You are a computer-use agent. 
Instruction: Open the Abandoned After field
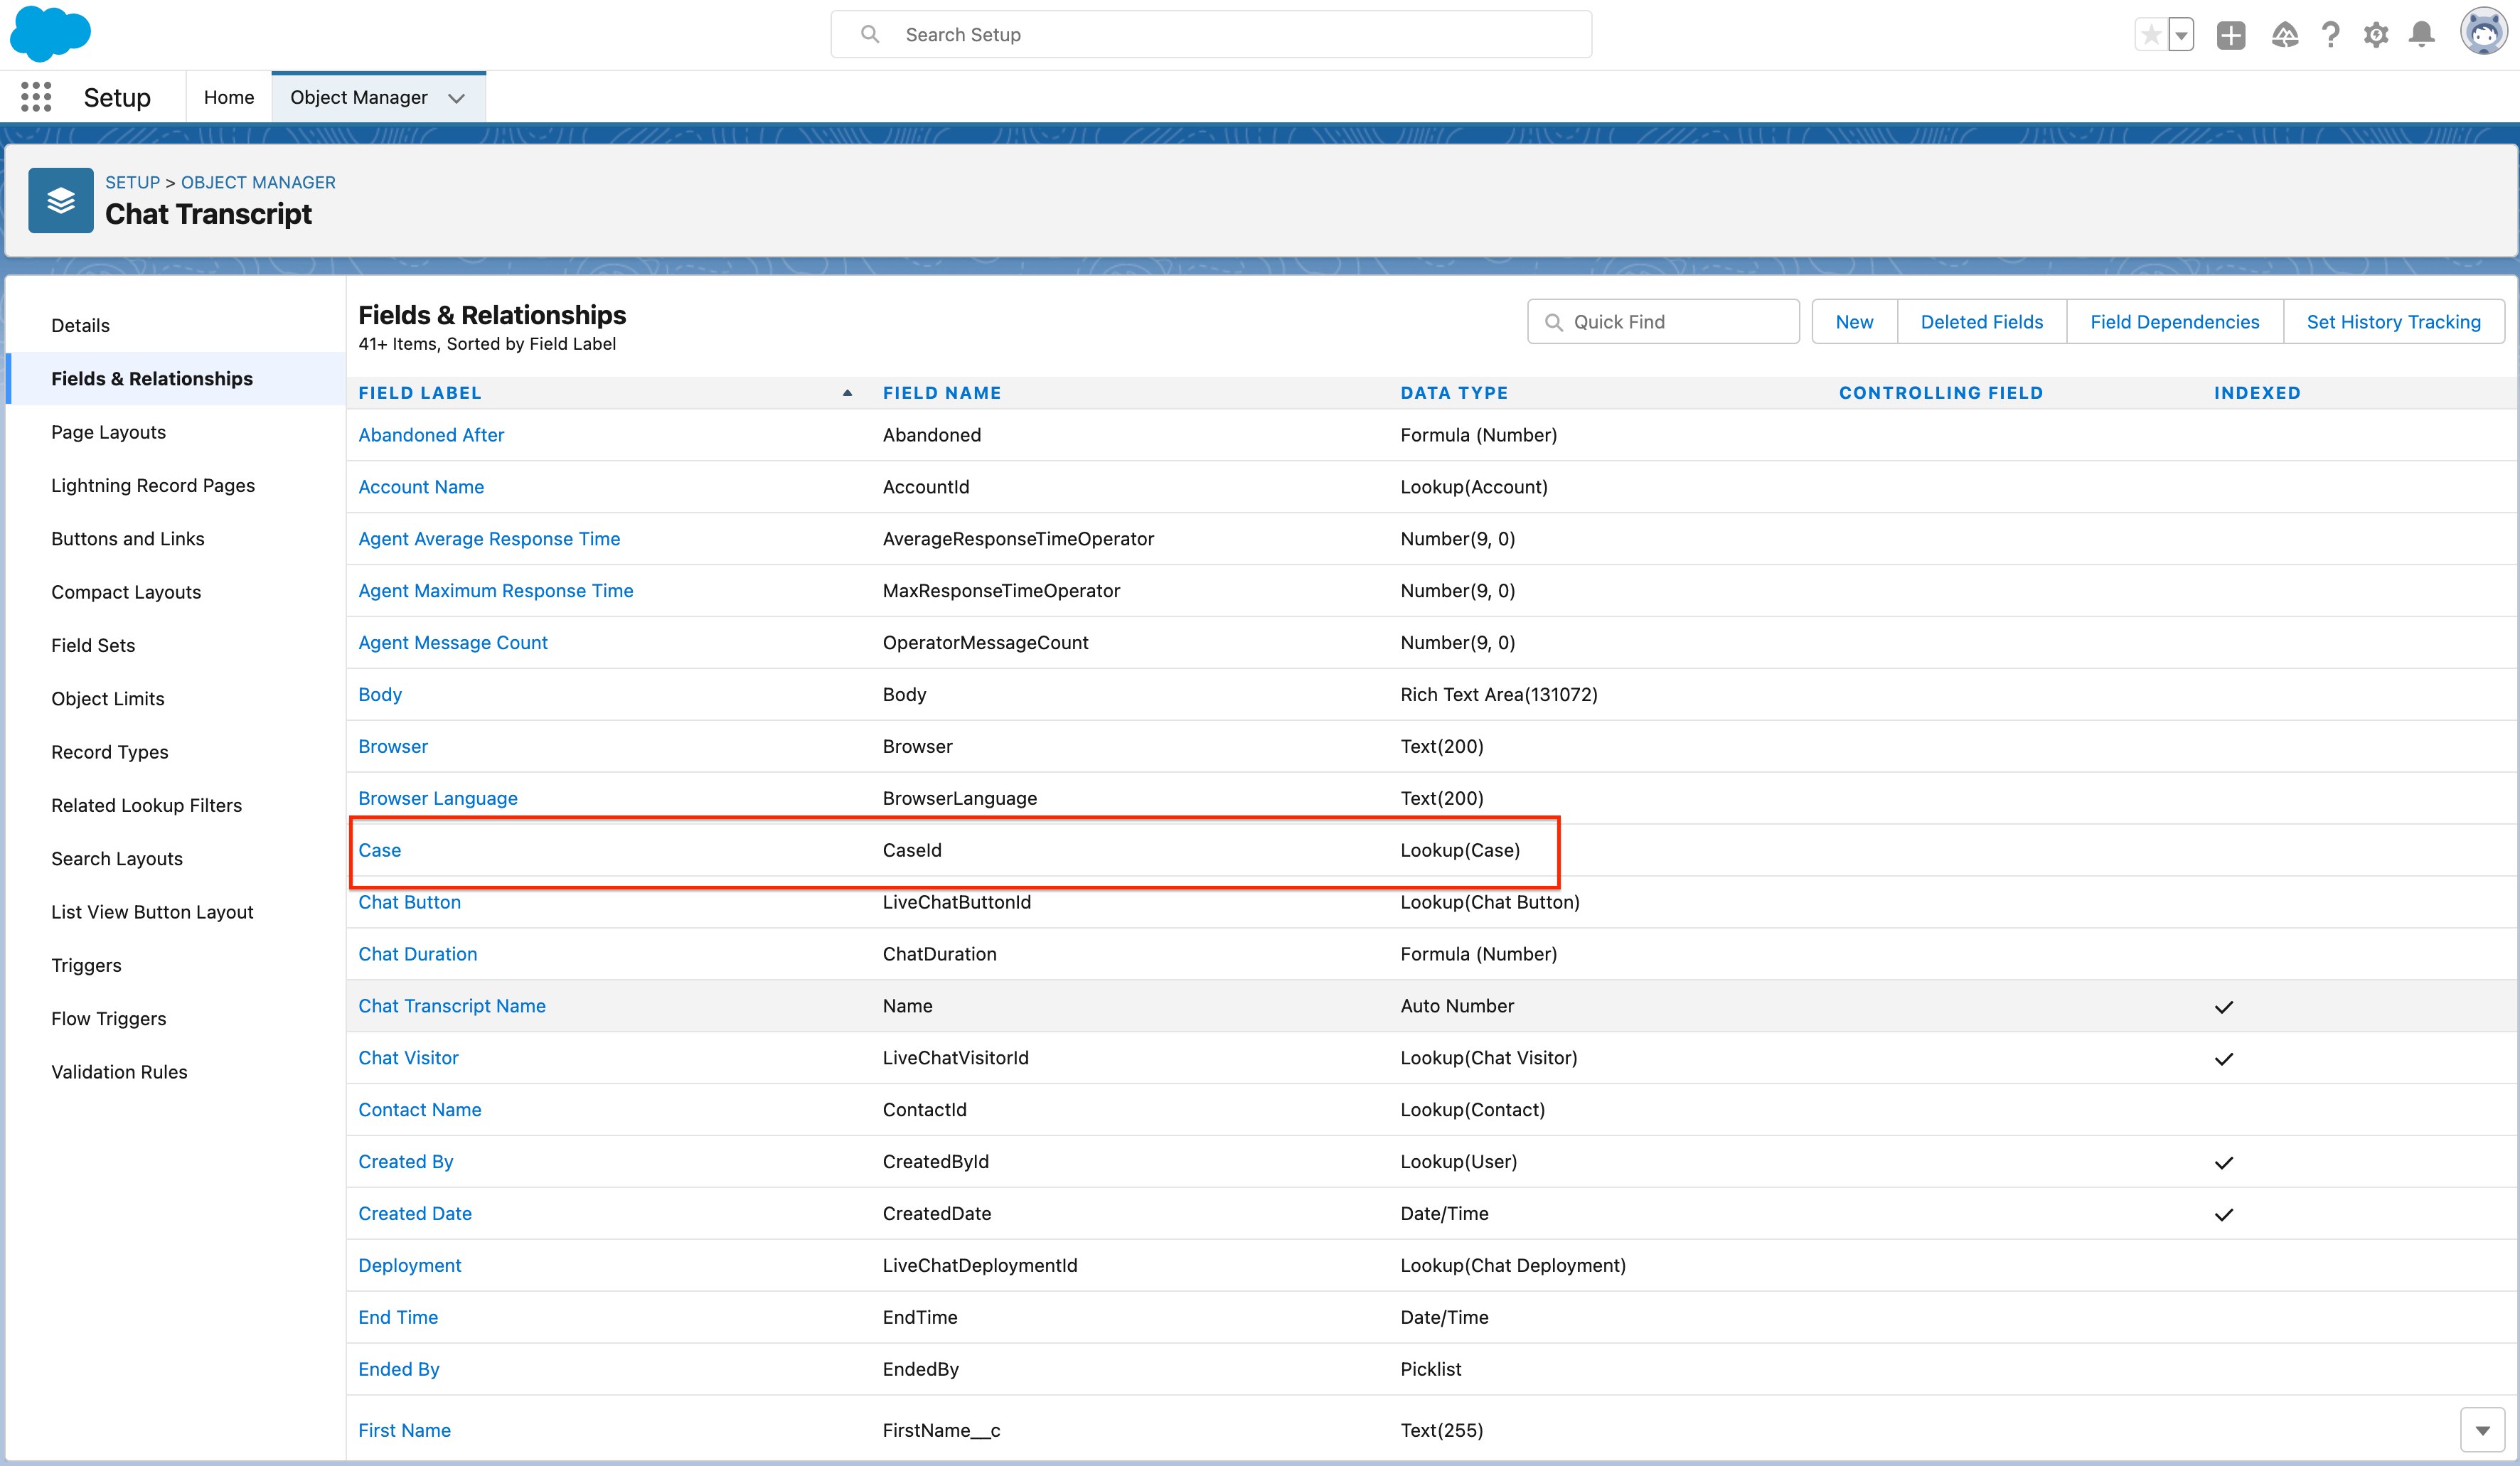coord(431,435)
